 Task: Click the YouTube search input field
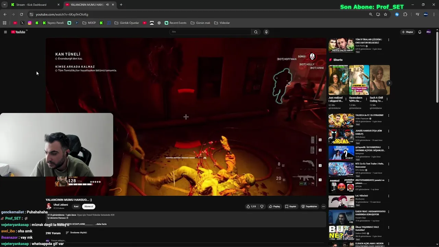coord(211,32)
